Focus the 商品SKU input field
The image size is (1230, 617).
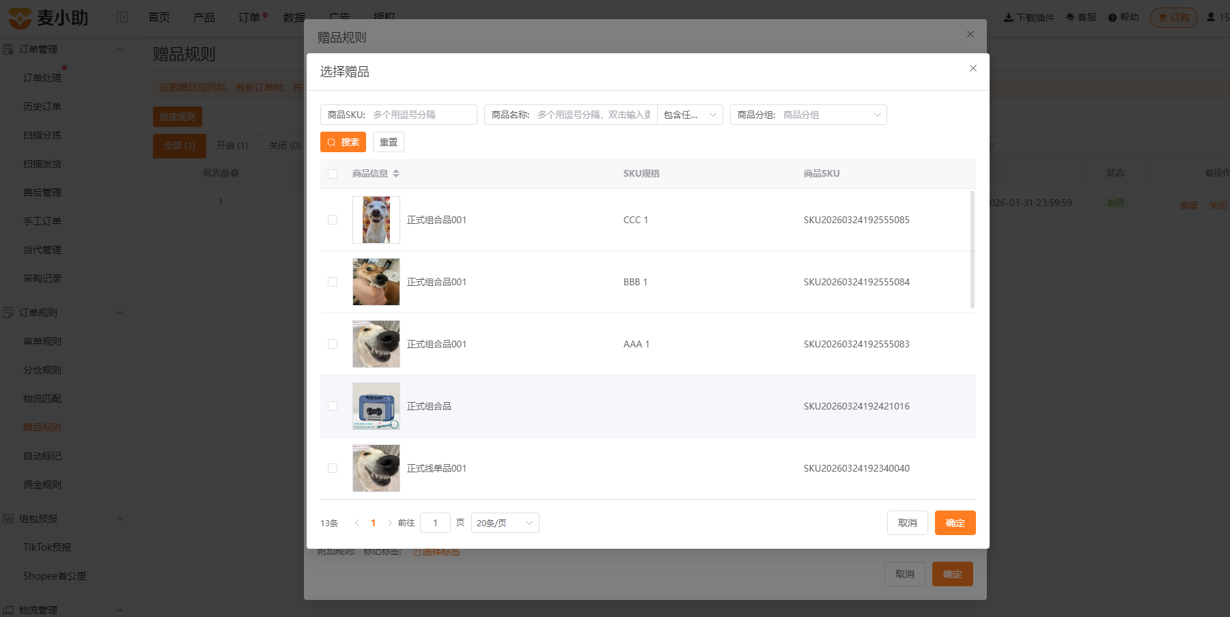(399, 115)
